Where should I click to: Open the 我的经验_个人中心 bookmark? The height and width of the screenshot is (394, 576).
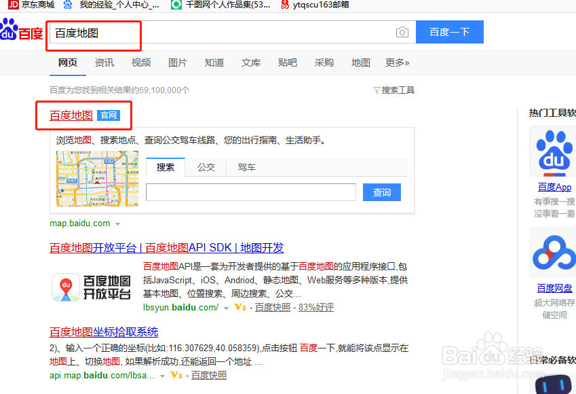(112, 5)
